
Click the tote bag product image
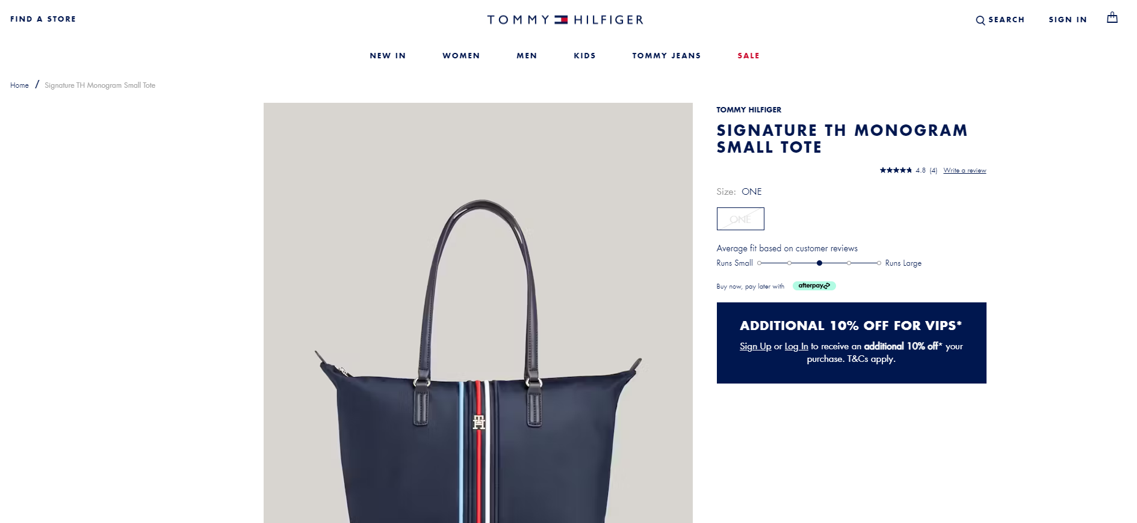[478, 313]
